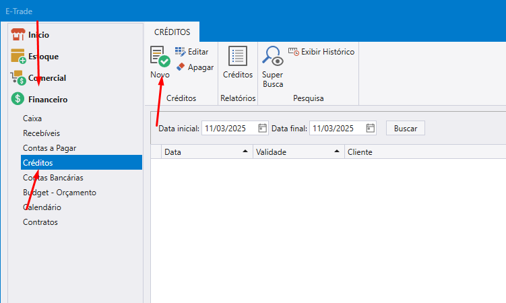The height and width of the screenshot is (303, 506).
Task: Click the Data inicial date field
Action: point(228,128)
